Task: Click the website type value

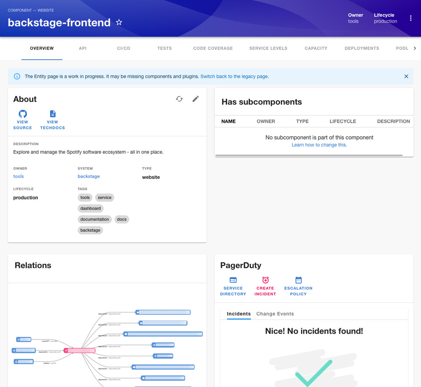Action: coord(151,177)
